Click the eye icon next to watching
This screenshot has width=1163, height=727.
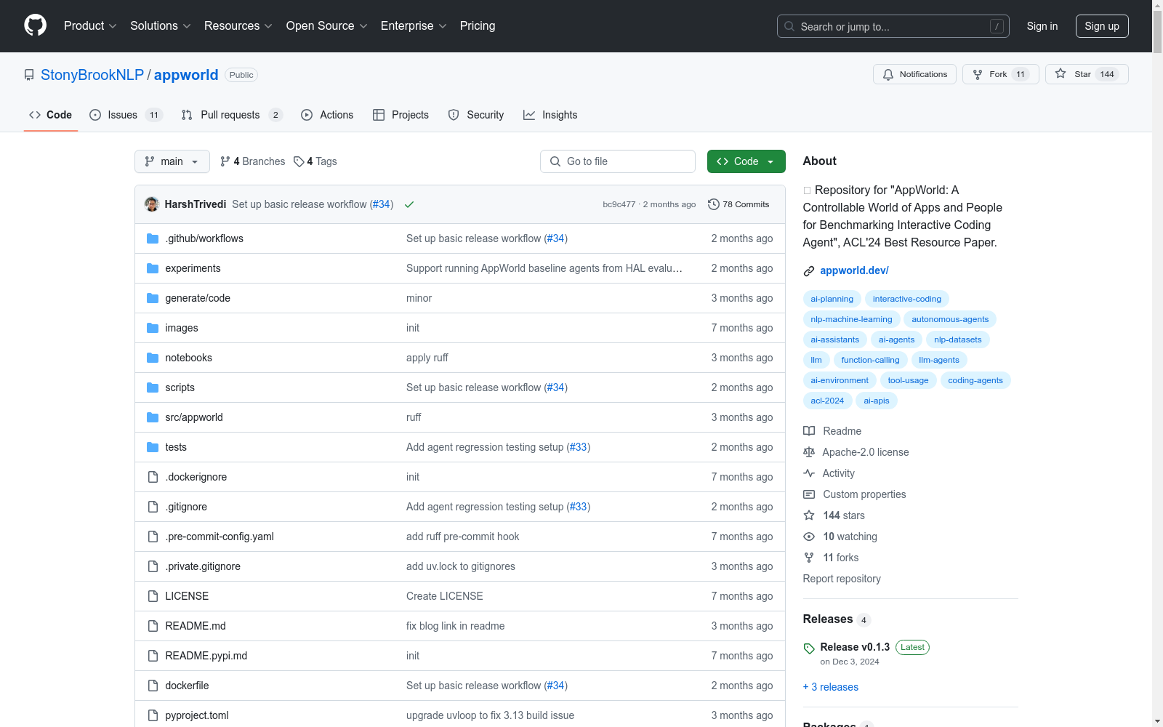[x=809, y=537]
